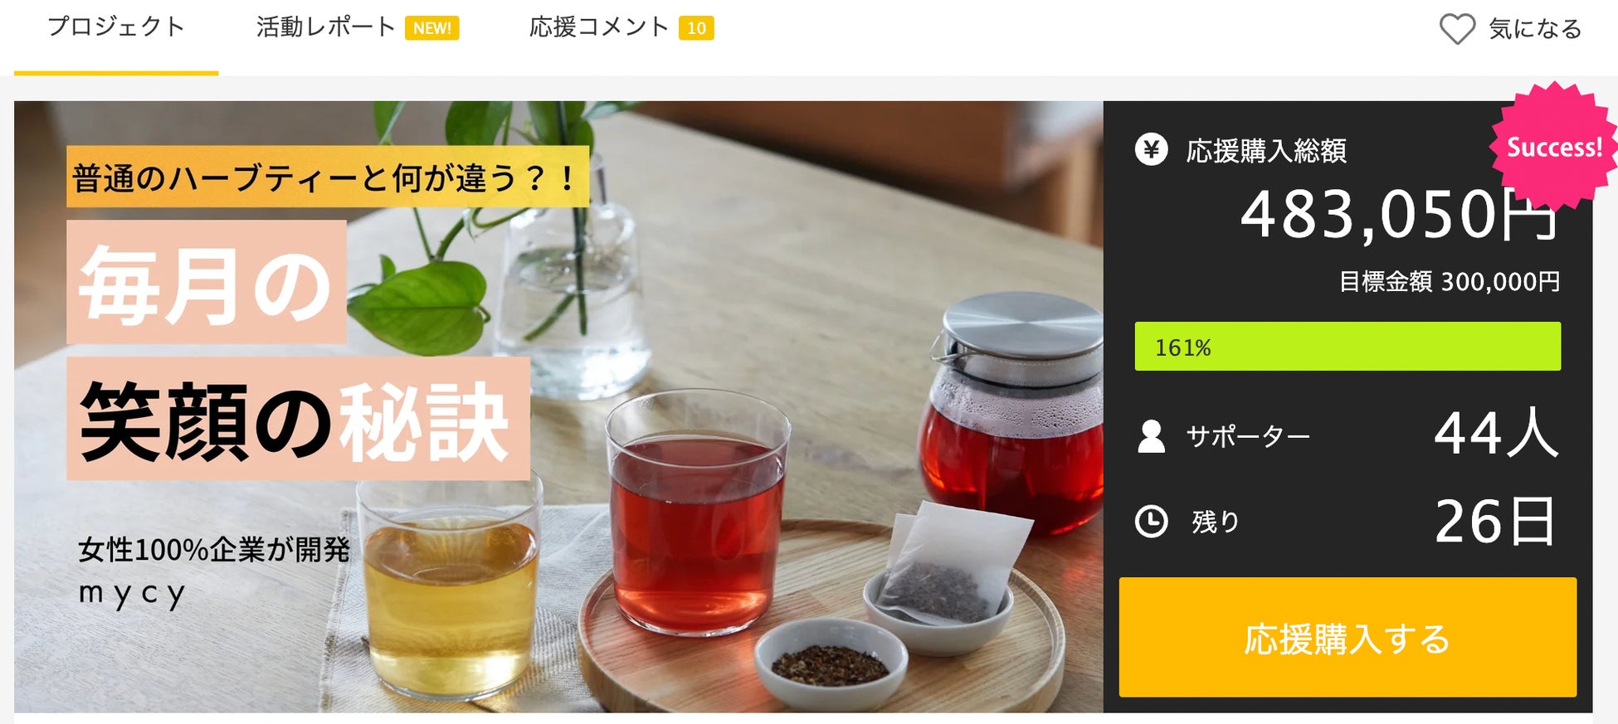Click the yellow NEW! badge
This screenshot has height=724, width=1618.
[431, 28]
